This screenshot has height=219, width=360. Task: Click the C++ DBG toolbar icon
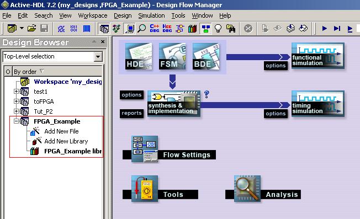pos(155,29)
